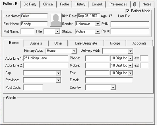Screen dimensions: 157x125
Task: Expand the Gender dropdown
Action: (97, 24)
